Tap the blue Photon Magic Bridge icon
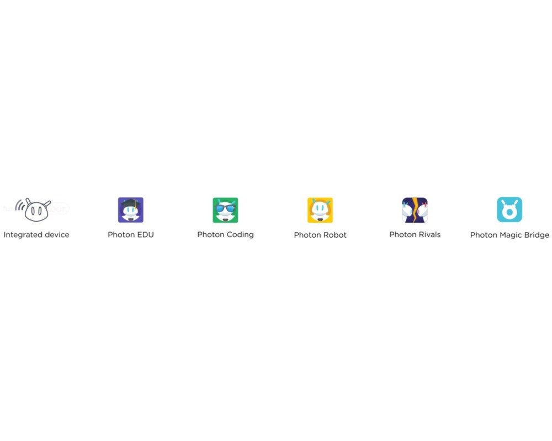This screenshot has height=441, width=552. click(x=509, y=210)
